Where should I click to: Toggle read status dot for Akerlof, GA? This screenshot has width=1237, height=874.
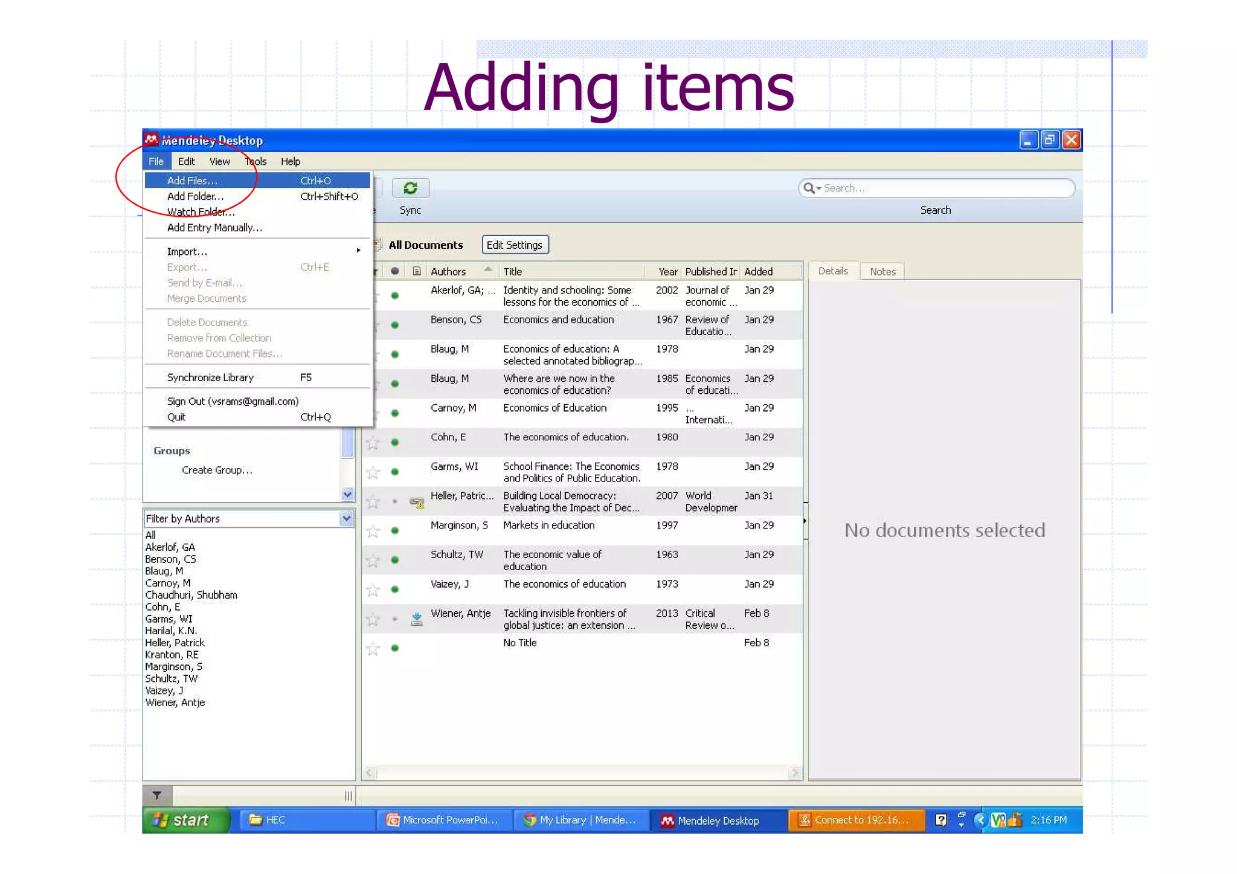point(394,295)
